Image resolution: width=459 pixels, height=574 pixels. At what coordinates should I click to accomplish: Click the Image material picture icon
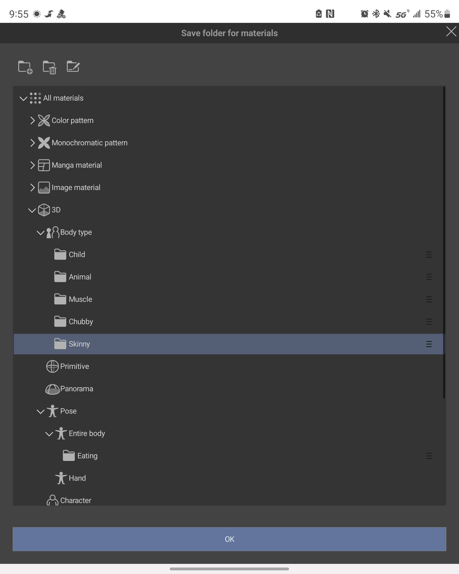44,188
